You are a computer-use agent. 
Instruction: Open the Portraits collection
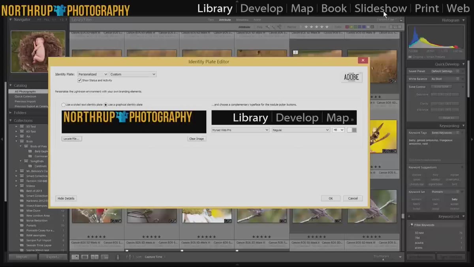point(31,226)
